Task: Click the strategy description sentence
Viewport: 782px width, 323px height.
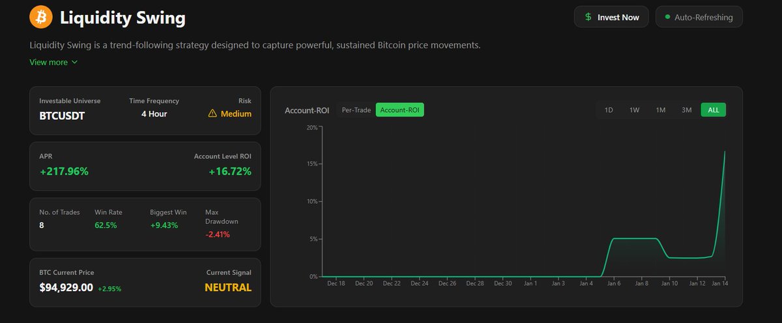Action: [255, 46]
